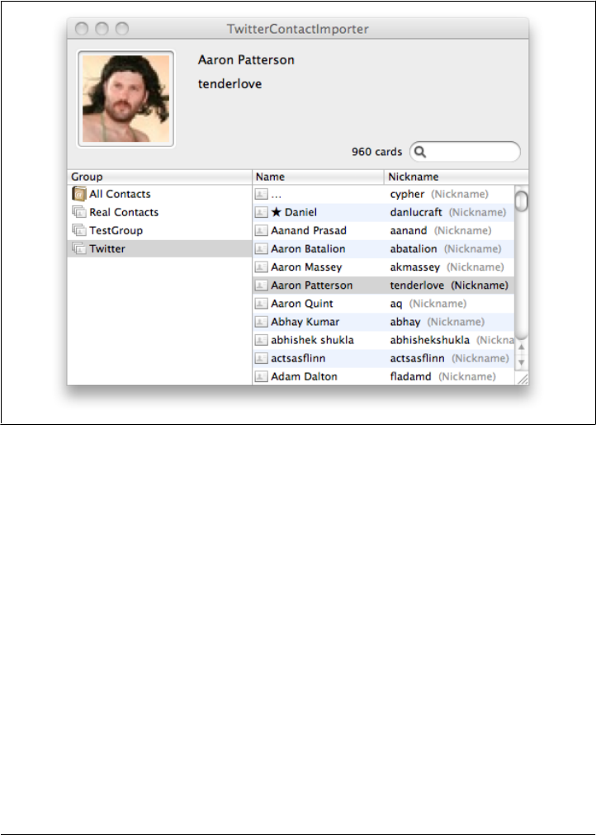Click the magnifying glass in the search field
The image size is (596, 835).
(420, 152)
